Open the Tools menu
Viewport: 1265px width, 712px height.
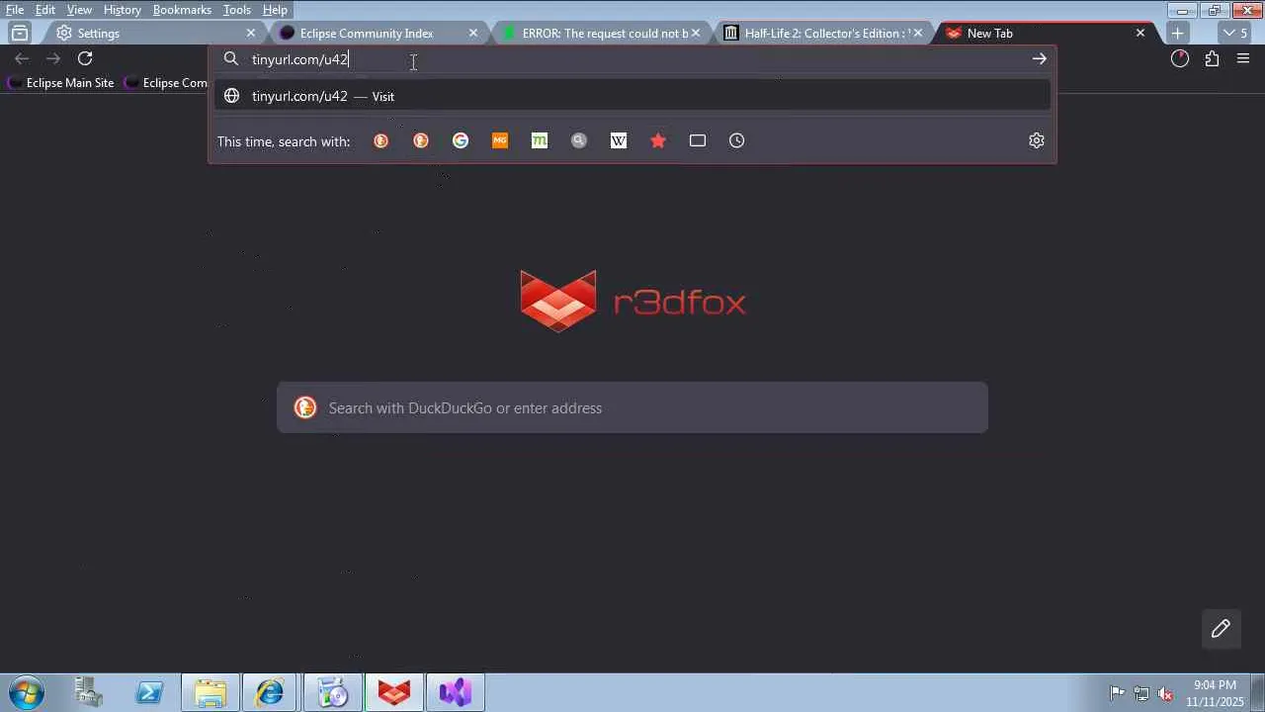236,10
